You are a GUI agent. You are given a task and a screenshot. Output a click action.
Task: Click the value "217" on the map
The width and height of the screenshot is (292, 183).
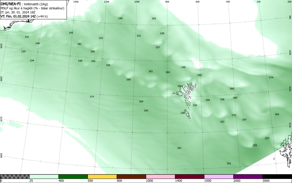coord(267,138)
